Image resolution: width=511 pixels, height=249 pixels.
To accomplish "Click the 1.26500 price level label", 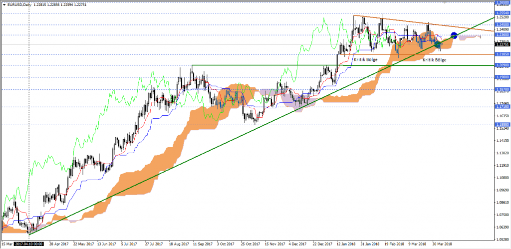I will [x=502, y=2].
